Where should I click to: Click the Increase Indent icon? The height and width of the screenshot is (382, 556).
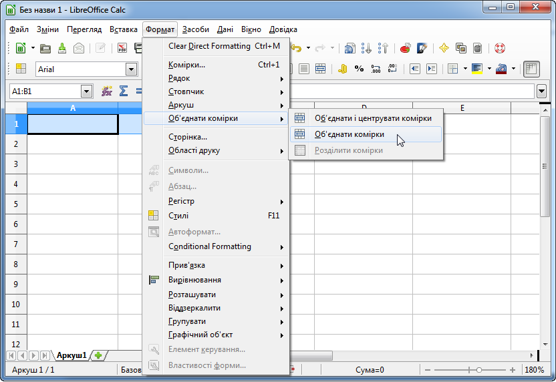(x=432, y=69)
